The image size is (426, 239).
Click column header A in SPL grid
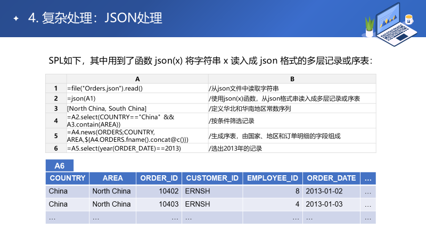137,79
